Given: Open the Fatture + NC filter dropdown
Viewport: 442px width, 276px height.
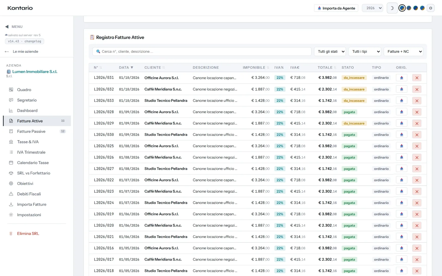Looking at the screenshot, I should point(403,52).
